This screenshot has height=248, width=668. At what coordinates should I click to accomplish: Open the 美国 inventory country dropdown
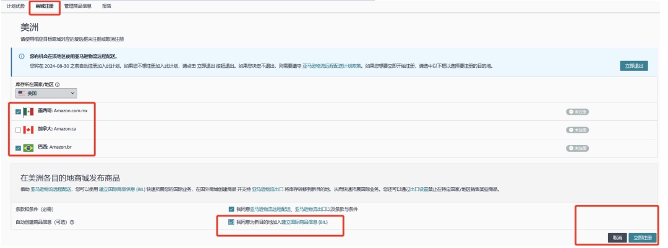(46, 93)
